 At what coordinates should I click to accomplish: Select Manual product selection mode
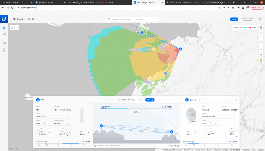coord(150,100)
